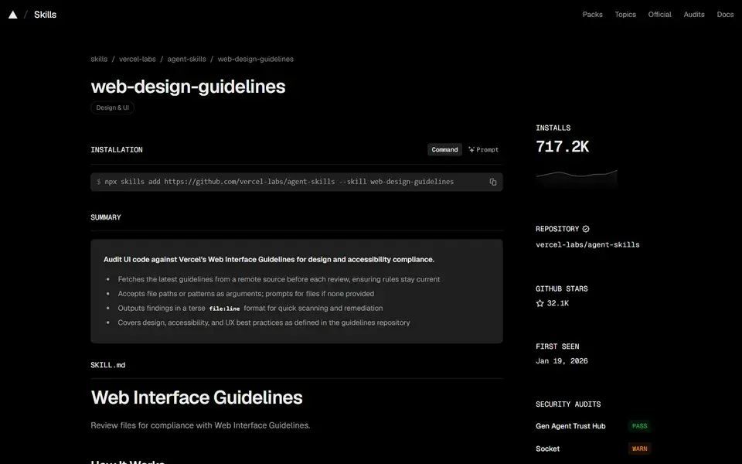Image resolution: width=742 pixels, height=464 pixels.
Task: Click the INSTALLATION section label
Action: coord(117,149)
